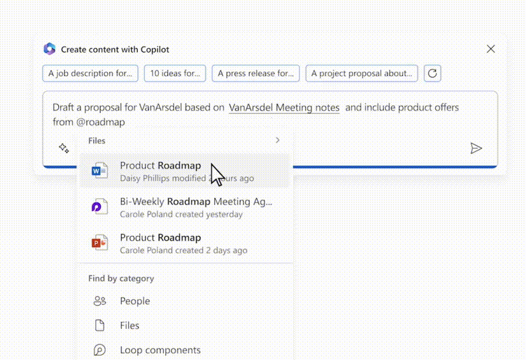
Task: Click the Word document icon for Product Roadmap
Action: click(100, 171)
